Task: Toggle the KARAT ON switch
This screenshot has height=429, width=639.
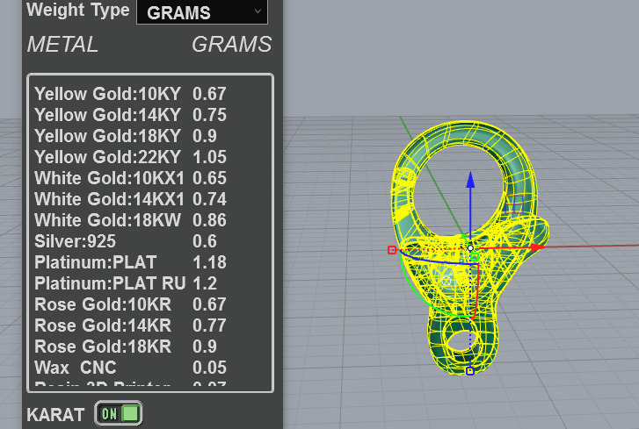Action: click(x=119, y=413)
